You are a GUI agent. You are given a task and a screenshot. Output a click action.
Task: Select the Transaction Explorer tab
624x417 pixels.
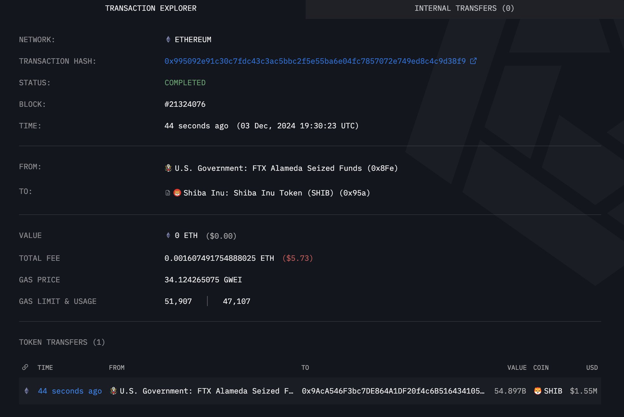[x=151, y=9]
